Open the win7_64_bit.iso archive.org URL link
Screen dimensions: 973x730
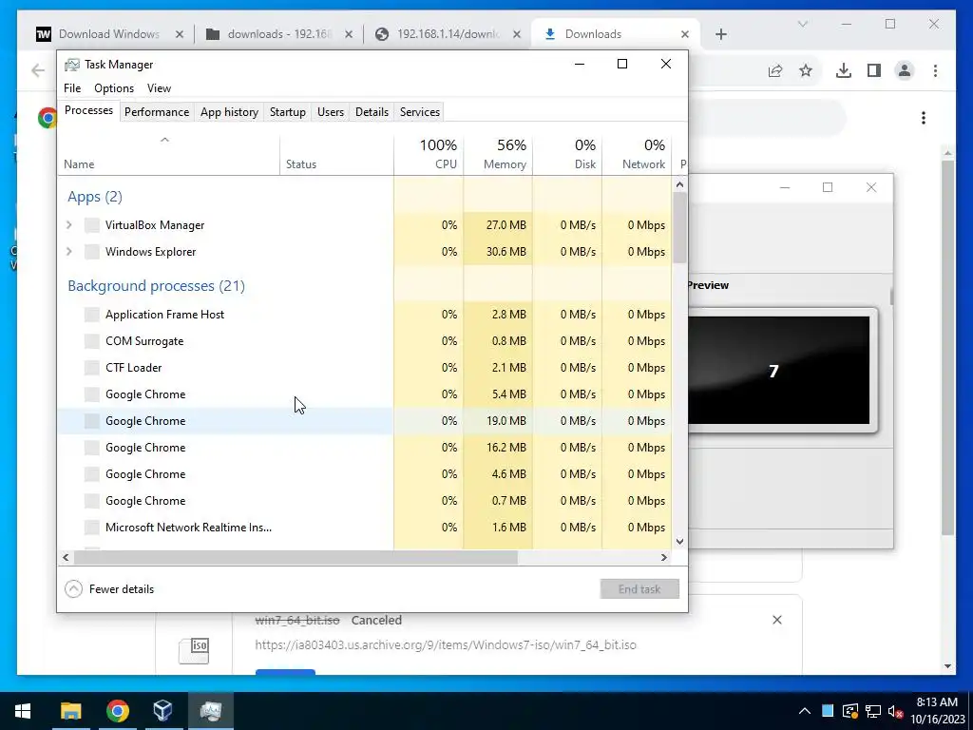pos(446,645)
